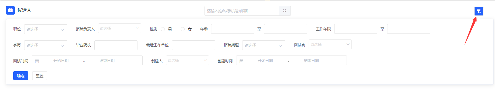Click the search magnifier icon
Viewport: 495px width, 105px height.
pos(285,11)
